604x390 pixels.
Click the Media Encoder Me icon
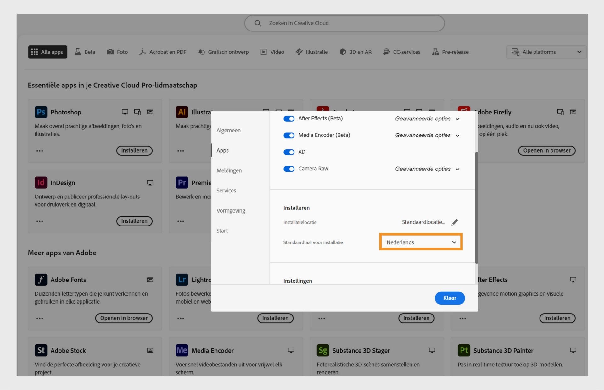click(182, 350)
